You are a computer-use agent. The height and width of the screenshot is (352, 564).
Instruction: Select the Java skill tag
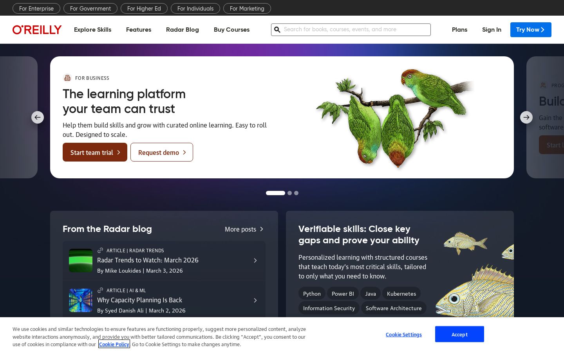pos(371,294)
